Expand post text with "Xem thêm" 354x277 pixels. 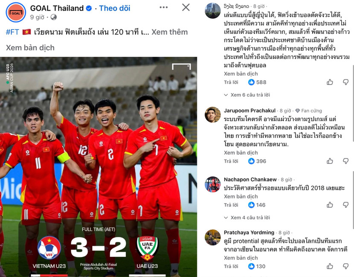(x=170, y=32)
